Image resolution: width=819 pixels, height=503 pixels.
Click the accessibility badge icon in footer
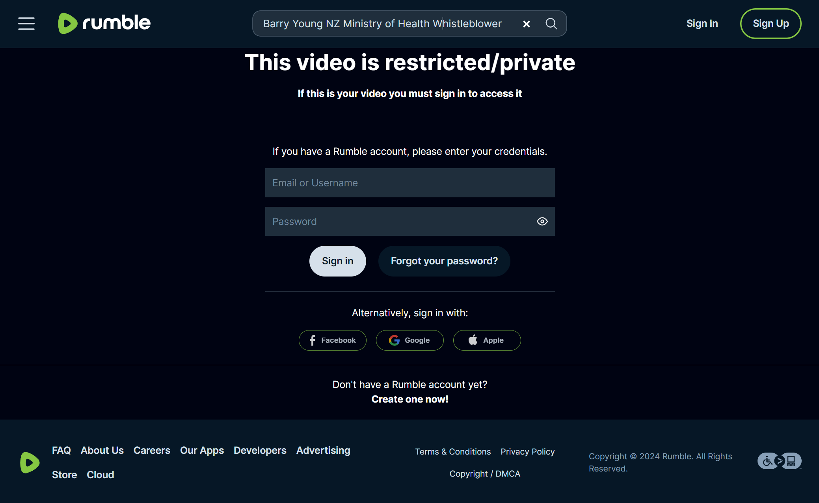click(779, 461)
